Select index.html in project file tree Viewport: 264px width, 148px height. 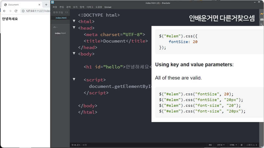coord(60,33)
